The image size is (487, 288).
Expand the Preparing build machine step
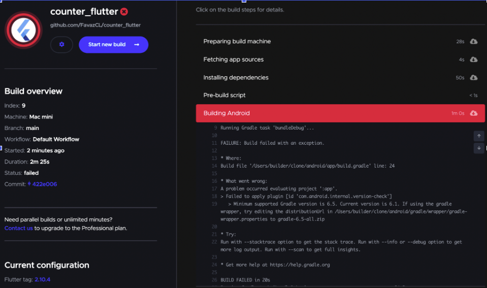(x=340, y=41)
